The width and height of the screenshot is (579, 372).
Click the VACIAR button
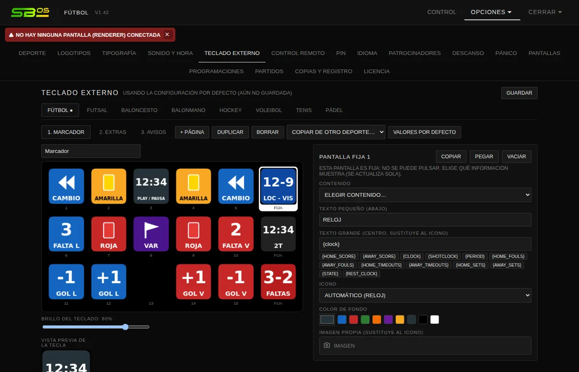[517, 157]
